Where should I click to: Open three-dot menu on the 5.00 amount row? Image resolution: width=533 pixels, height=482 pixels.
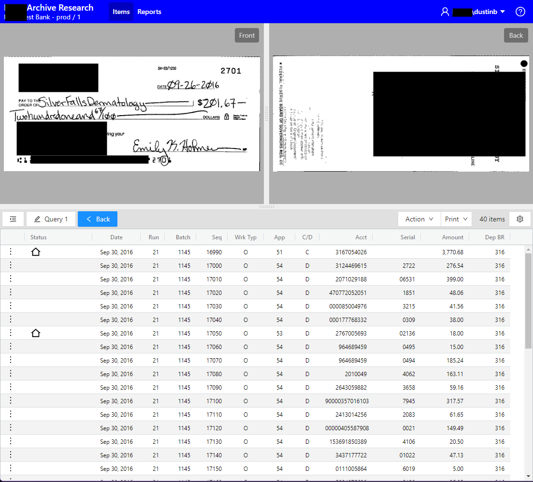pos(10,468)
